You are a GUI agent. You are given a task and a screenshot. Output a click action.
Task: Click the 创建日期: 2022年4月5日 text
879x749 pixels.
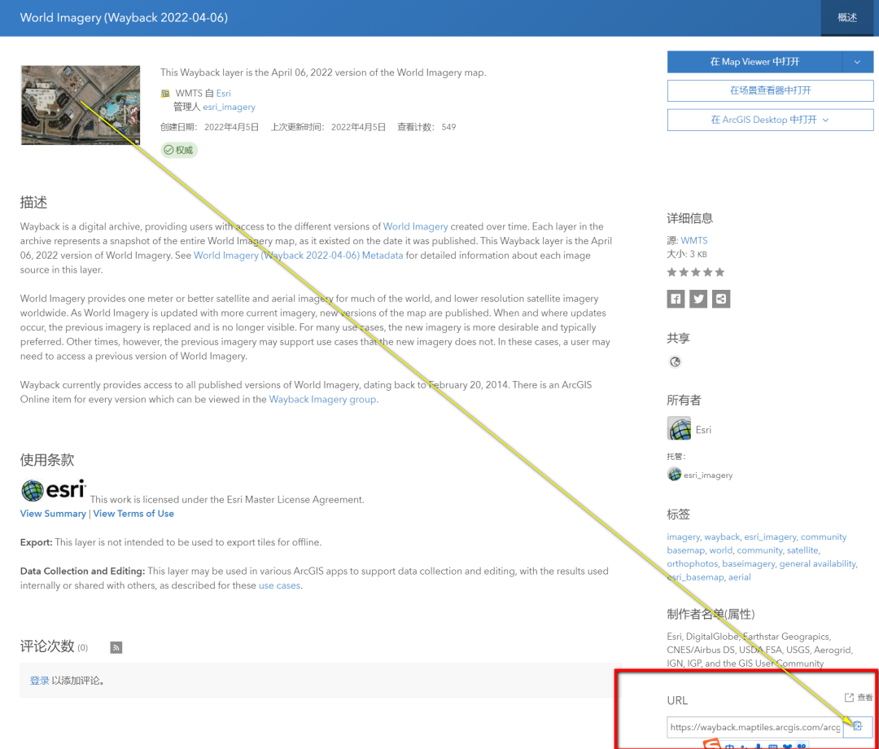pos(210,127)
